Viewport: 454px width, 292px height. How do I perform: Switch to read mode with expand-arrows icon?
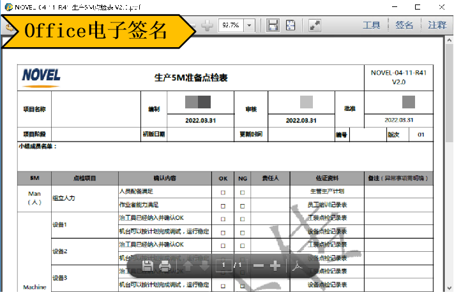314,26
